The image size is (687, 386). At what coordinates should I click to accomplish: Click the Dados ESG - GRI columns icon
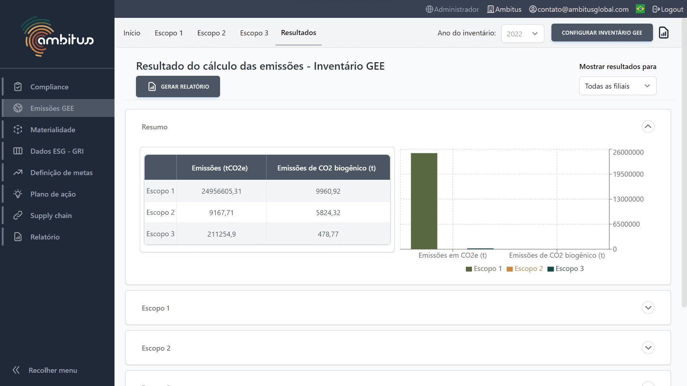[x=18, y=151]
